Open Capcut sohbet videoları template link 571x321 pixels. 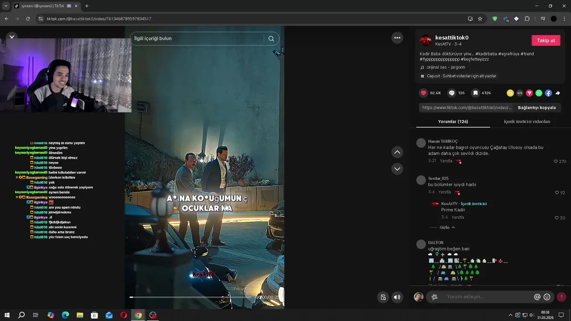pyautogui.click(x=458, y=76)
